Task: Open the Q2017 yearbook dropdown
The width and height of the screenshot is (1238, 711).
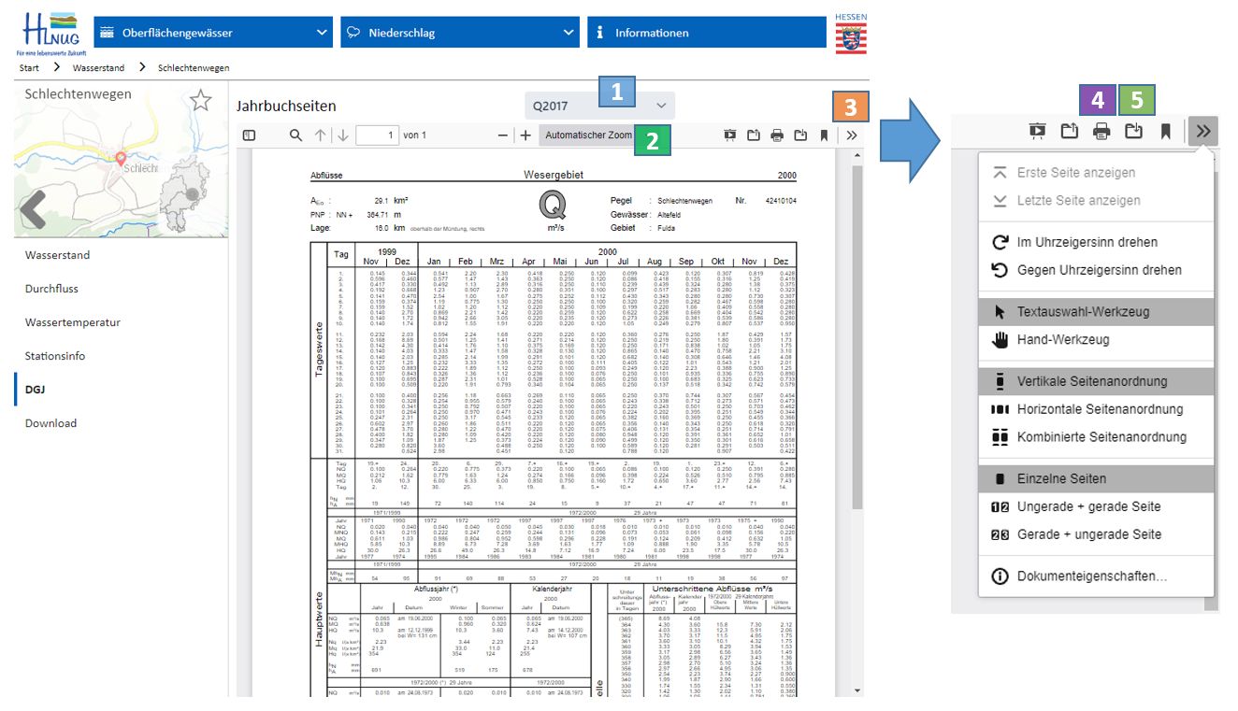Action: click(x=598, y=106)
